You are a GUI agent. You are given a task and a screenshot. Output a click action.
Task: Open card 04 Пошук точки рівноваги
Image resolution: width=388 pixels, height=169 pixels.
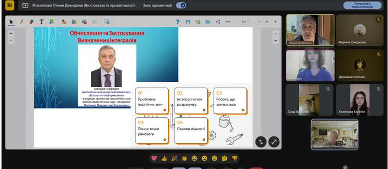[152, 130]
